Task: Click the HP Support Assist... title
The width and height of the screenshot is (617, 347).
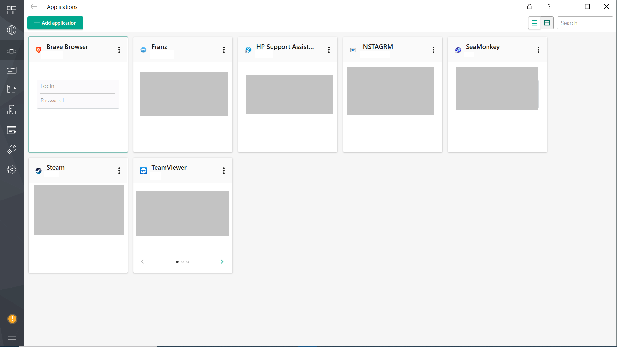Action: [285, 47]
